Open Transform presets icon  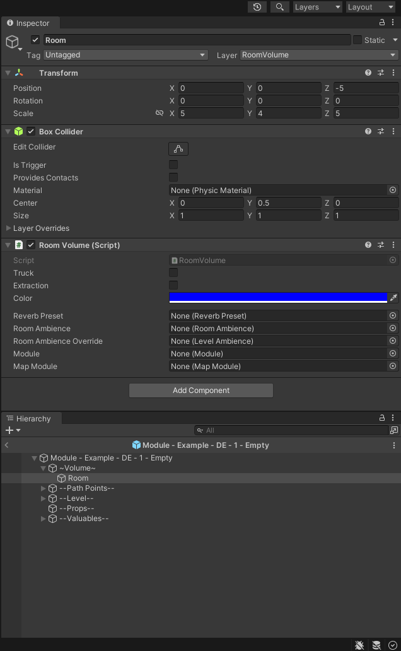click(x=381, y=73)
